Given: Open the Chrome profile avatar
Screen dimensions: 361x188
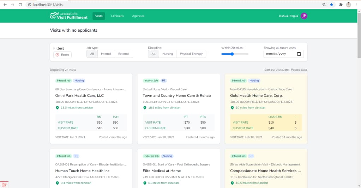Looking at the screenshot, I should [349, 5].
